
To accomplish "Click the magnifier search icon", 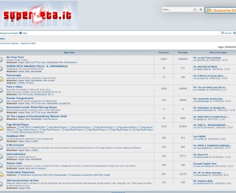I will point(195,9).
